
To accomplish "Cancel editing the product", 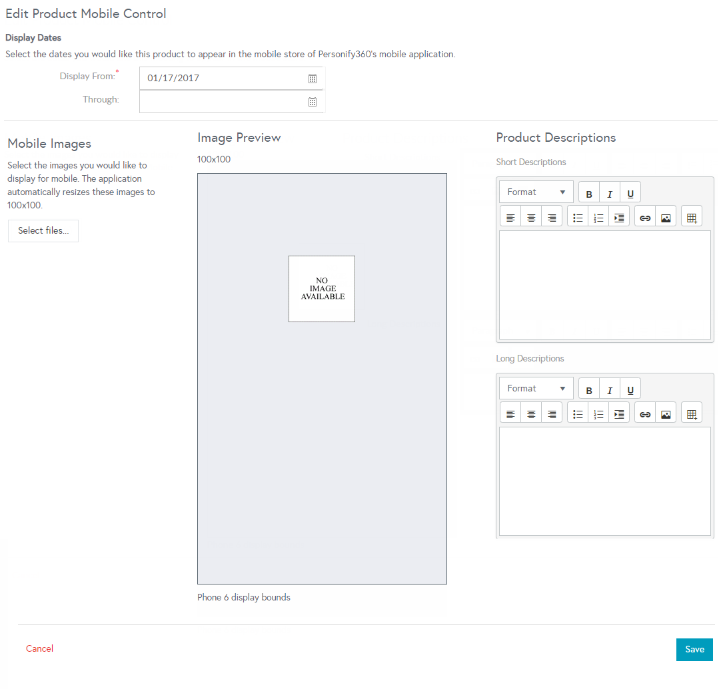I will 39,648.
